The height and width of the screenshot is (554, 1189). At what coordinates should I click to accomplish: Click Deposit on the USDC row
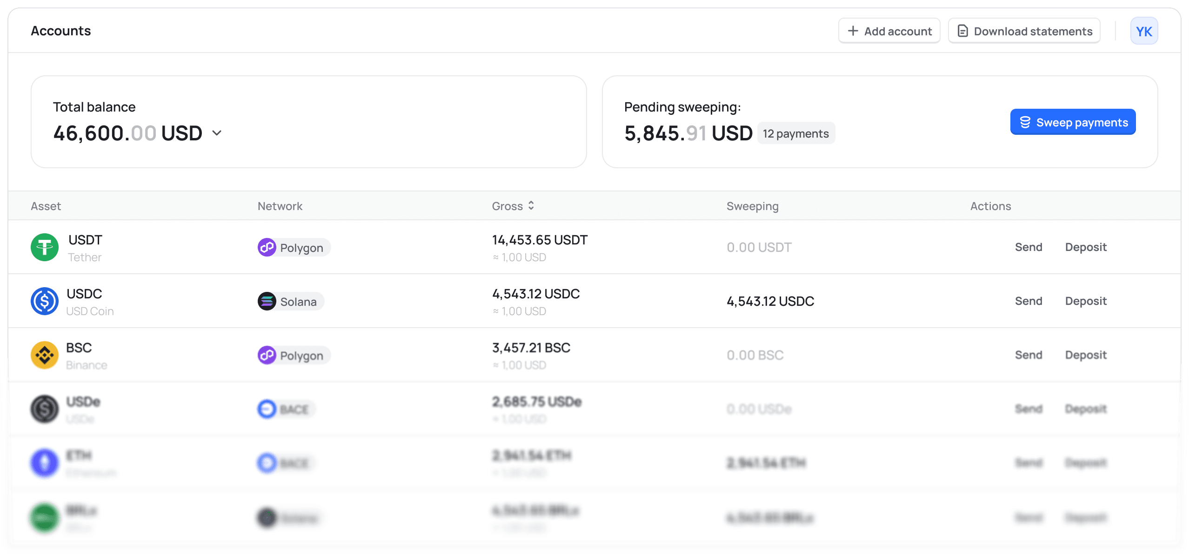(1086, 301)
